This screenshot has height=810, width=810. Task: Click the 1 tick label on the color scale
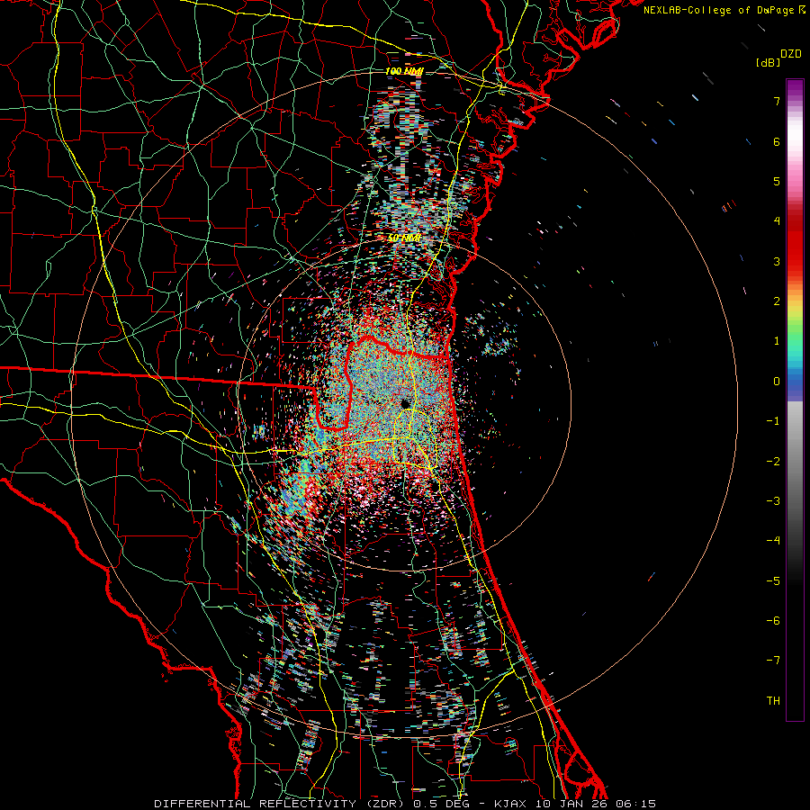point(777,341)
